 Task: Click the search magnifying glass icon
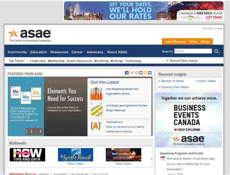[217, 51]
